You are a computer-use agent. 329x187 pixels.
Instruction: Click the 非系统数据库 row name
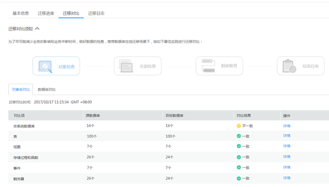point(24,126)
